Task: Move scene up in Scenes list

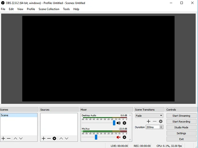Action: tap(15, 138)
